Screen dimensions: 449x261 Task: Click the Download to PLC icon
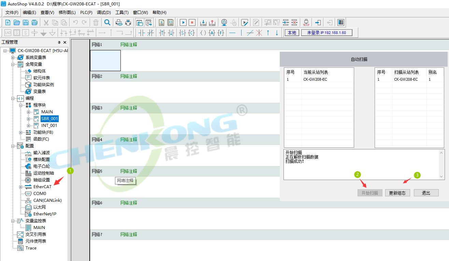(x=203, y=22)
